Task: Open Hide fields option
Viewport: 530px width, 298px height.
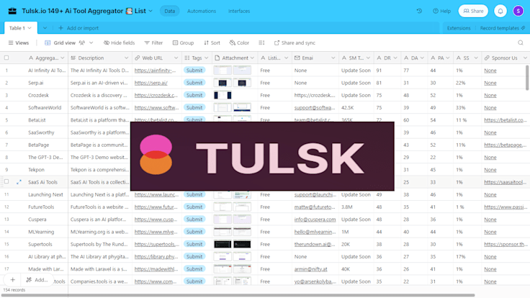Action: pos(119,43)
